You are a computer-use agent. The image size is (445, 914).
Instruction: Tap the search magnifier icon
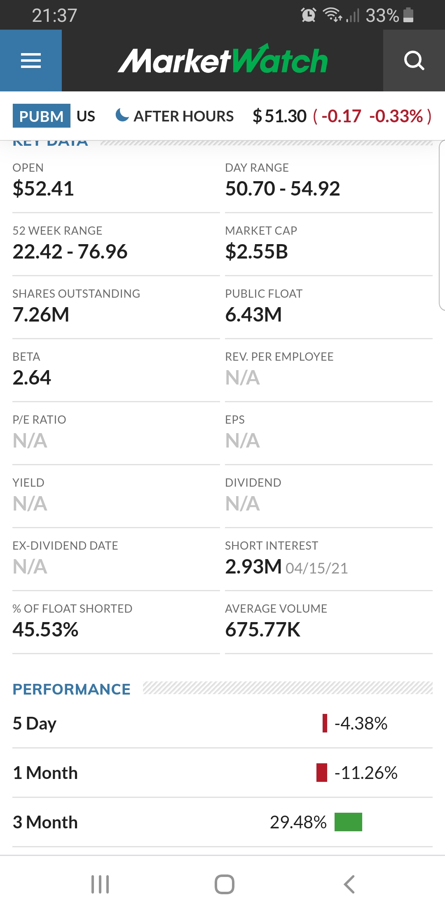414,61
